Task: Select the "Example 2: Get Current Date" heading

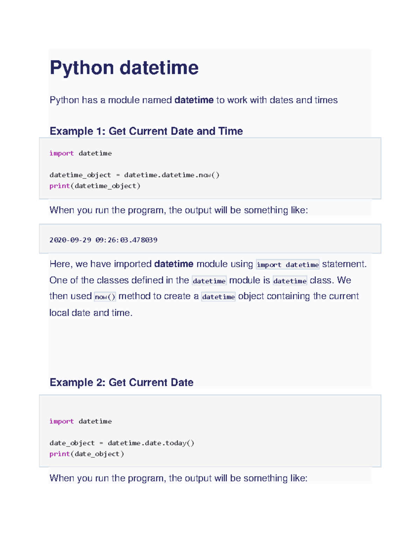Action: point(121,382)
